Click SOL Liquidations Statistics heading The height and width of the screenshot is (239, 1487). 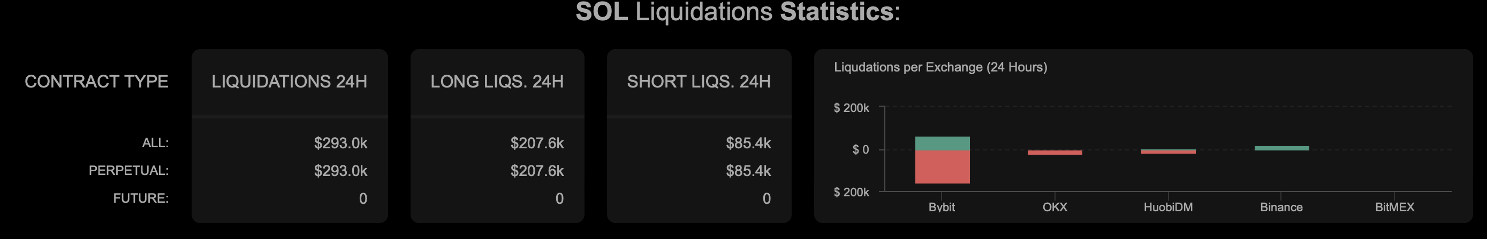coord(738,12)
